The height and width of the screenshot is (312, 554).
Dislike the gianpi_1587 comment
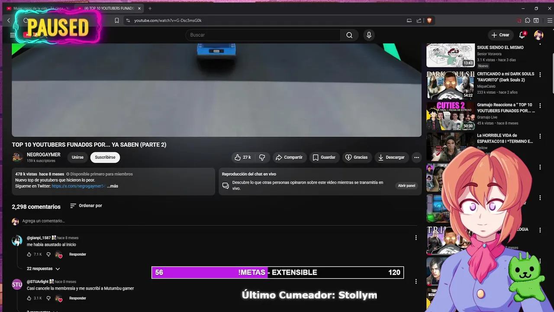[x=48, y=254]
